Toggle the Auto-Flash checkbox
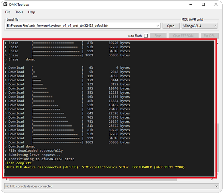 tap(146, 36)
